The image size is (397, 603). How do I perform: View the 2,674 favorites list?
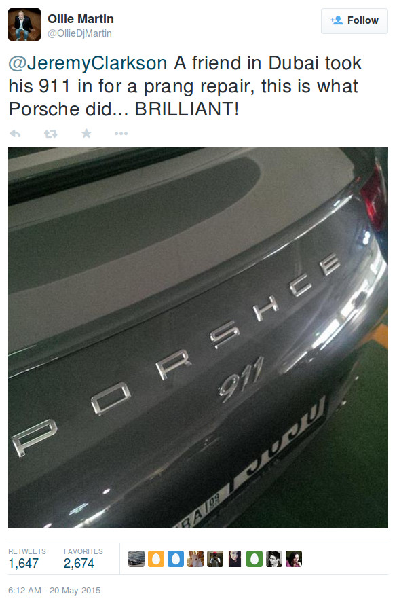[79, 564]
